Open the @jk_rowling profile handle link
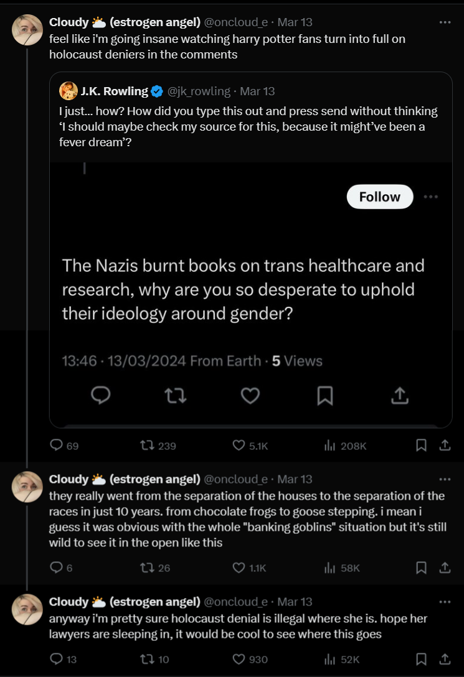Screen dimensions: 464x677 [x=197, y=91]
